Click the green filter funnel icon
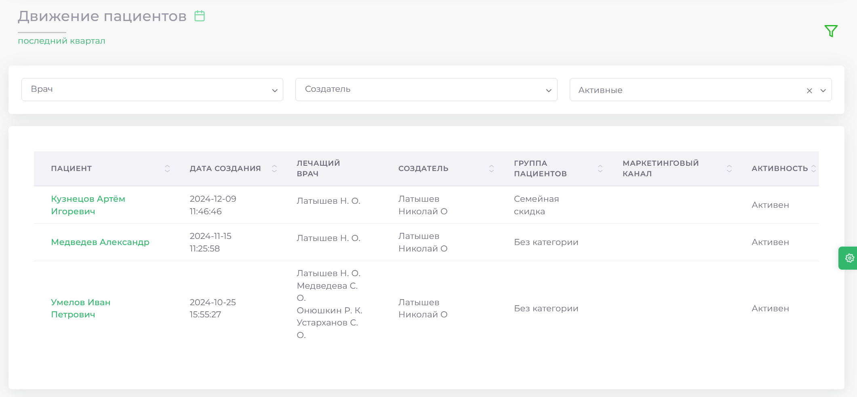The width and height of the screenshot is (857, 397). [831, 31]
